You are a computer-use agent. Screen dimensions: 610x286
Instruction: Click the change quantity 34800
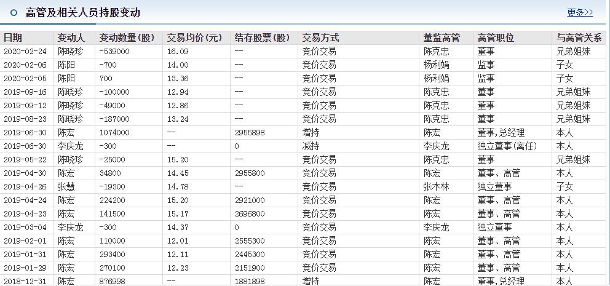pyautogui.click(x=110, y=173)
